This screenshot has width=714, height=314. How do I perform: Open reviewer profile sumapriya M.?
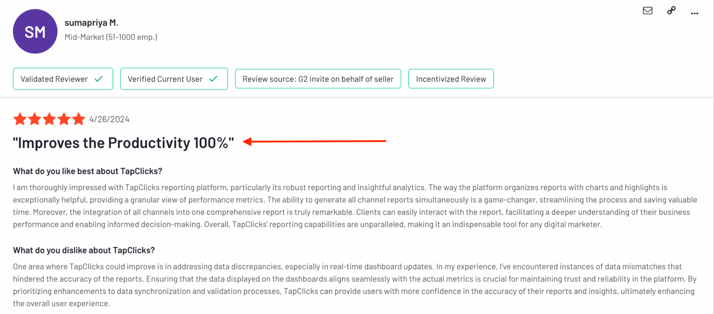point(91,22)
